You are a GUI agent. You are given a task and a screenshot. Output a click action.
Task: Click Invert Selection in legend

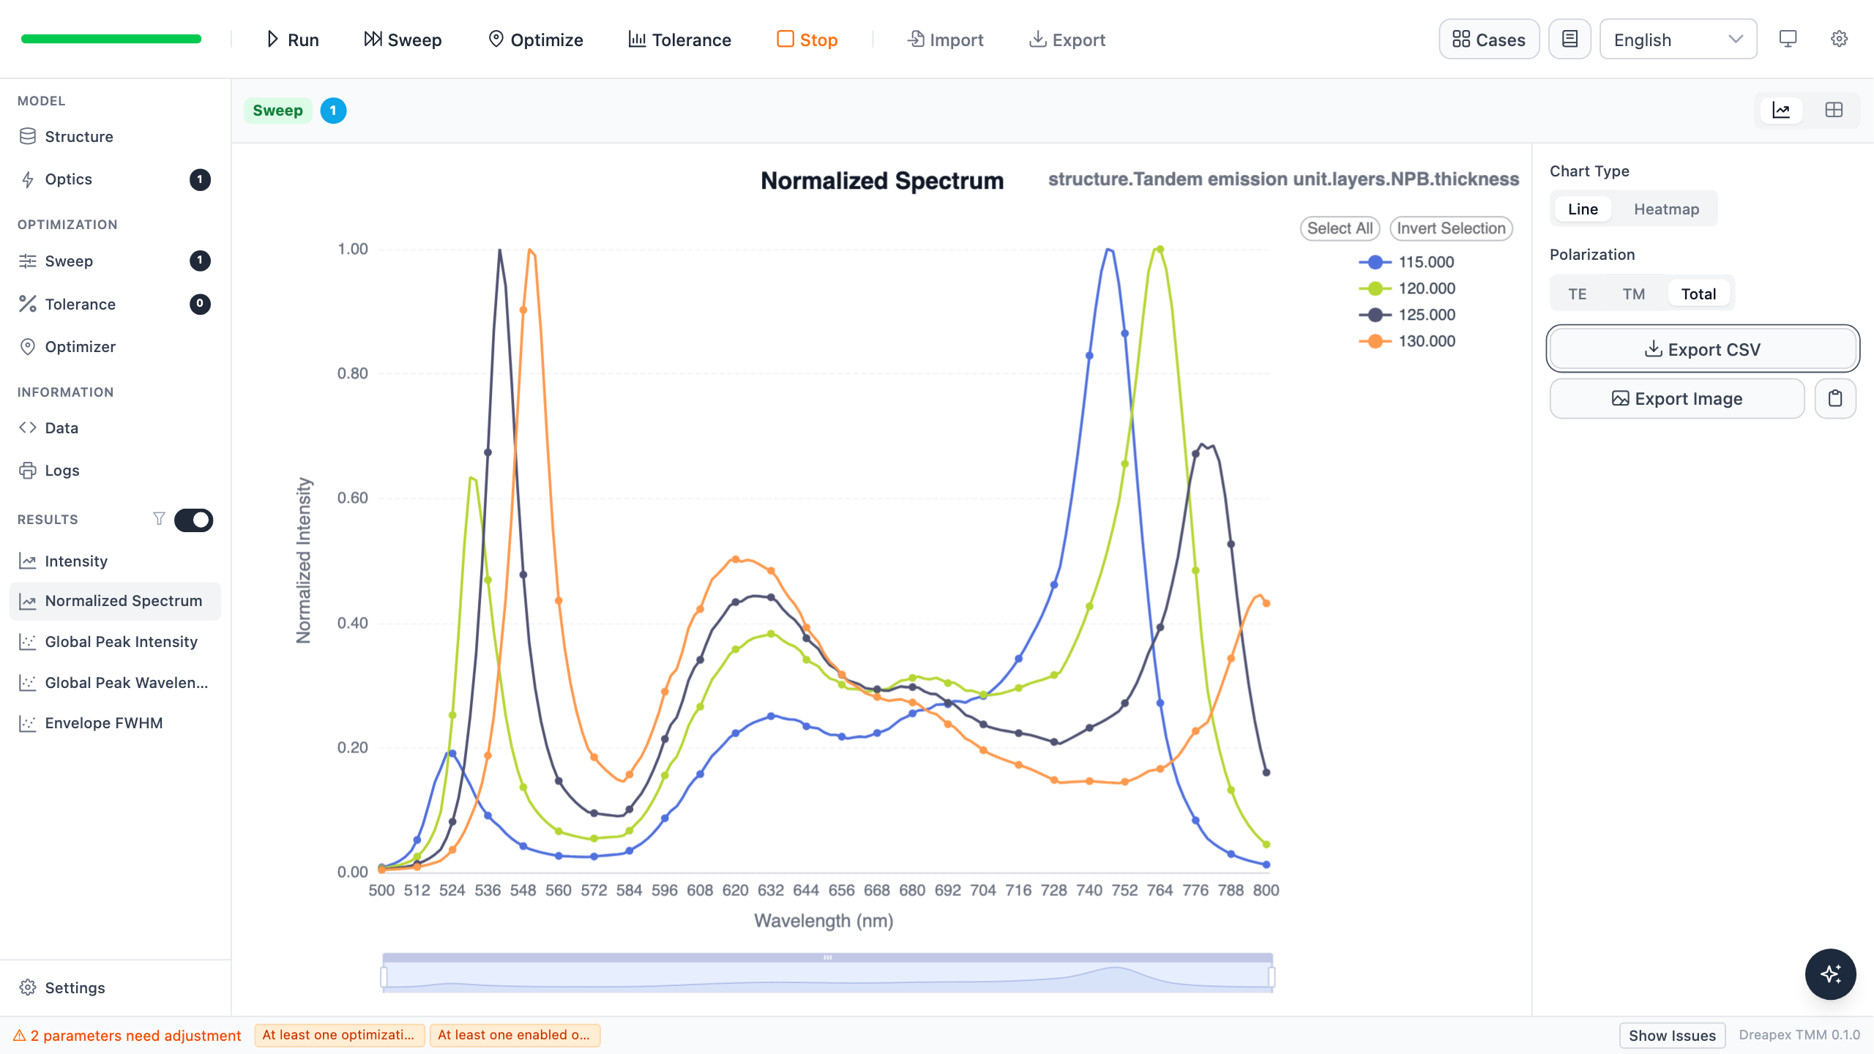1451,228
